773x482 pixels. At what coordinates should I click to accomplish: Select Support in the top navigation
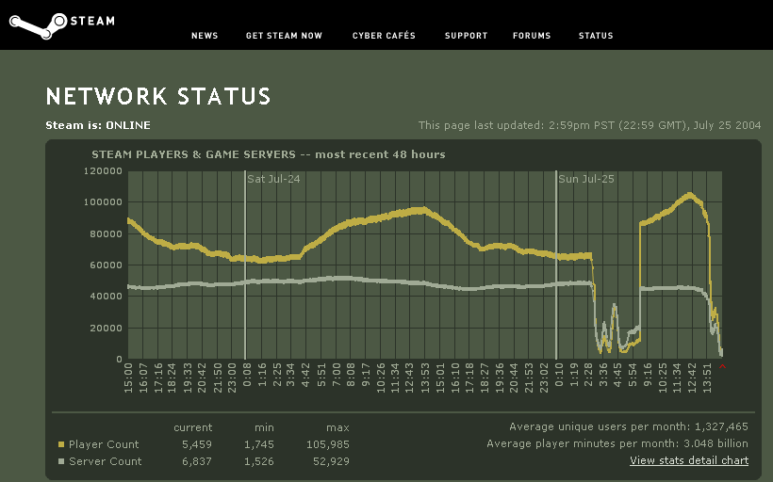pyautogui.click(x=466, y=36)
